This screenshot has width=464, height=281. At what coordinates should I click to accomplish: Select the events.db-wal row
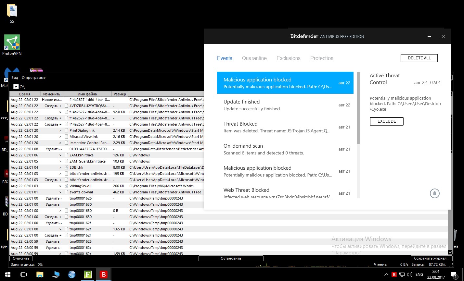(107, 192)
